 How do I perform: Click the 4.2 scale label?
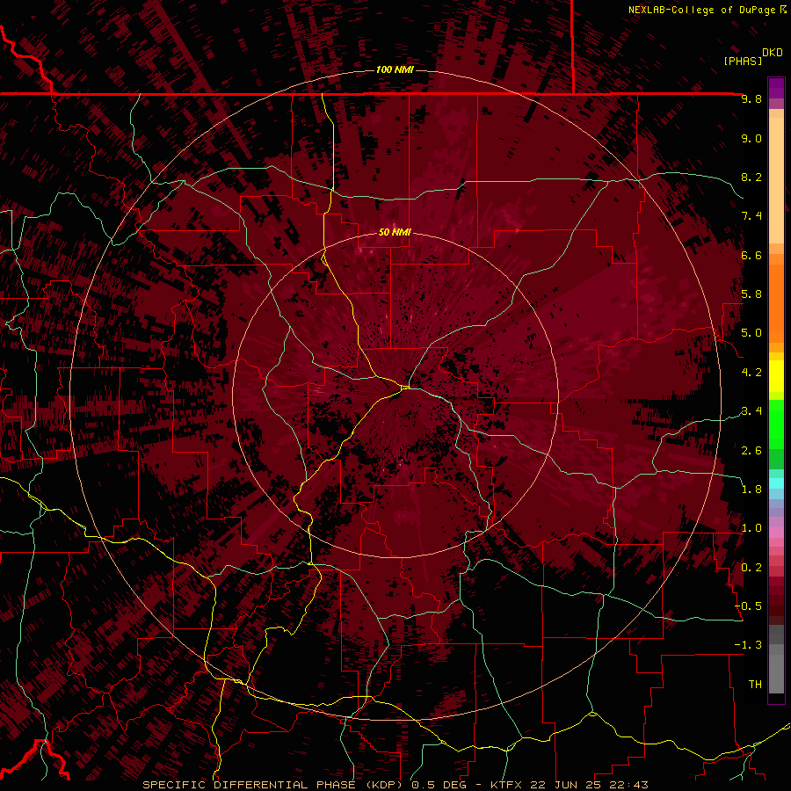click(x=751, y=373)
